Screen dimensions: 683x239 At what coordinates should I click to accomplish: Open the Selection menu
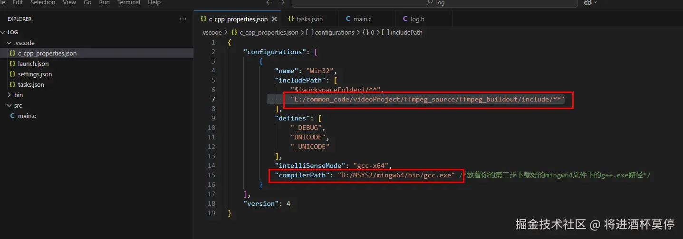click(43, 2)
